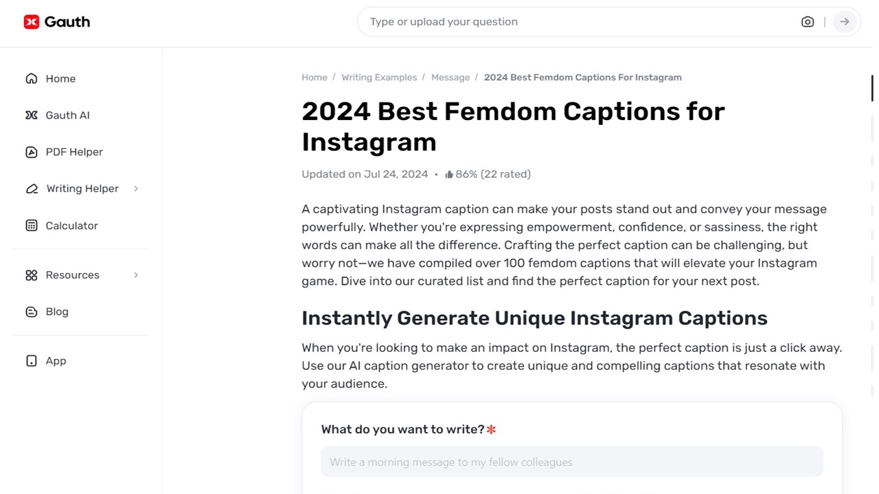The width and height of the screenshot is (879, 494).
Task: Click the 'Write a morning message' input field
Action: [571, 461]
